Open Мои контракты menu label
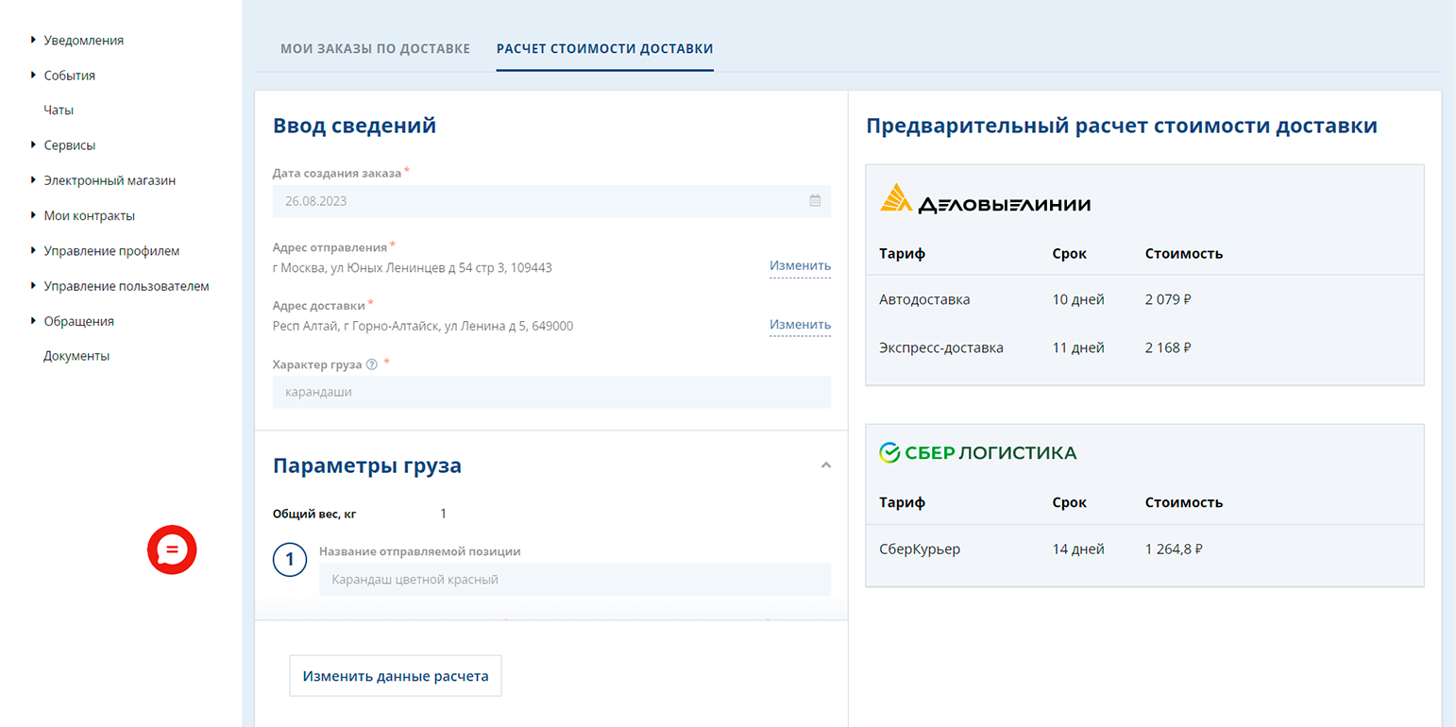The image size is (1456, 727). point(90,215)
